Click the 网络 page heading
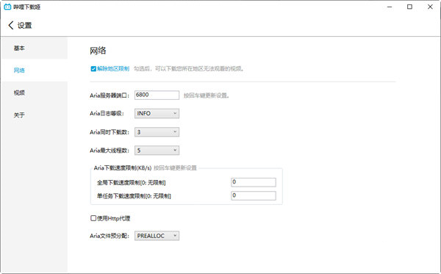Viewport: 441px width, 274px height. click(x=98, y=51)
